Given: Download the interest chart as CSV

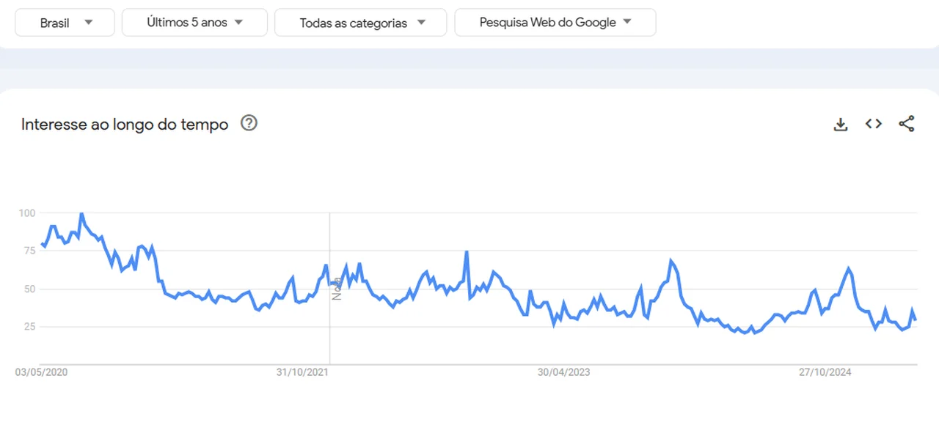Looking at the screenshot, I should (x=841, y=125).
